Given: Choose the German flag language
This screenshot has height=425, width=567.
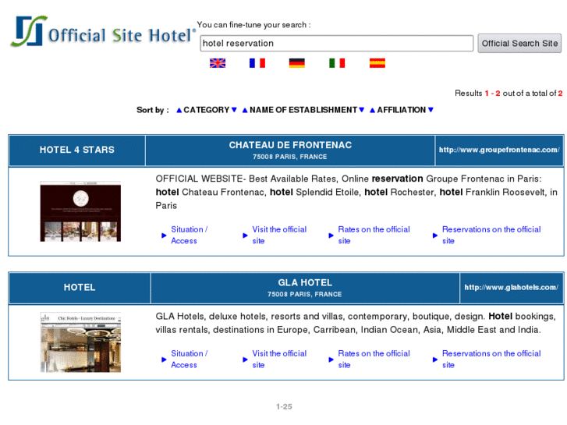Looking at the screenshot, I should pyautogui.click(x=297, y=63).
